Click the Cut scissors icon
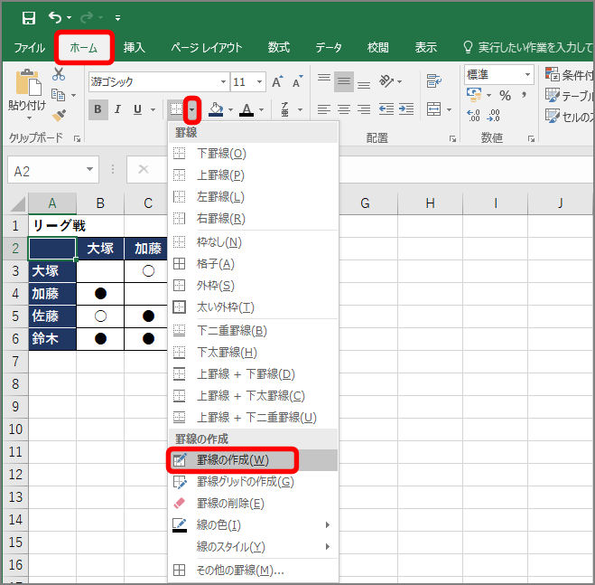The width and height of the screenshot is (595, 585). [x=59, y=74]
